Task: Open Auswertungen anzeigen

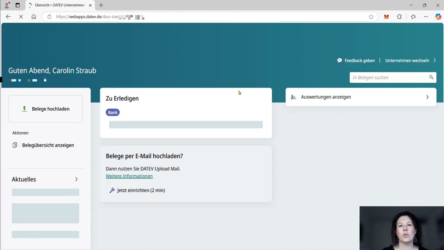Action: [x=361, y=97]
